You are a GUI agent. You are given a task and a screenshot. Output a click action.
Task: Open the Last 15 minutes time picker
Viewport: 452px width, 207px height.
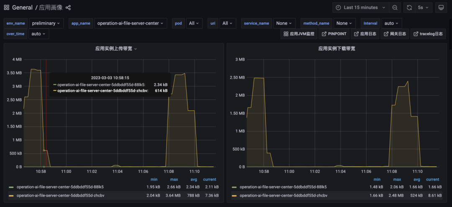[361, 8]
